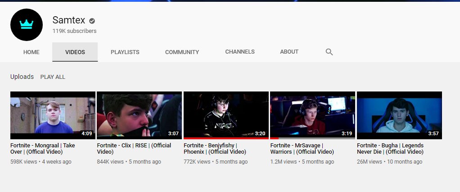460x192 pixels.
Task: Click '598K views • 4 weeks ago' text
Action: click(41, 162)
